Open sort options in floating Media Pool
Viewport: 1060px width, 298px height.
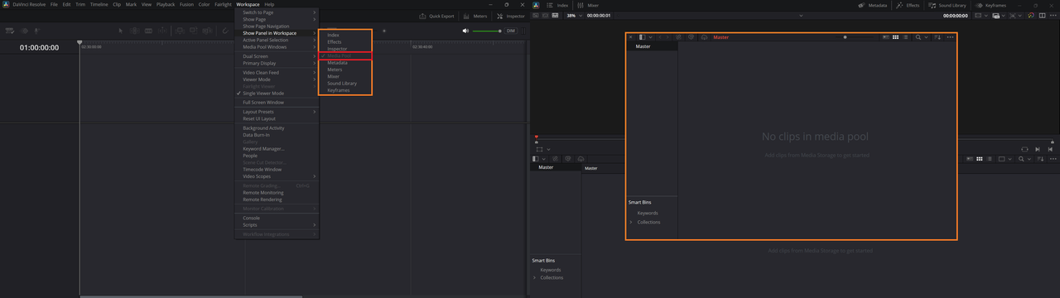tap(937, 37)
